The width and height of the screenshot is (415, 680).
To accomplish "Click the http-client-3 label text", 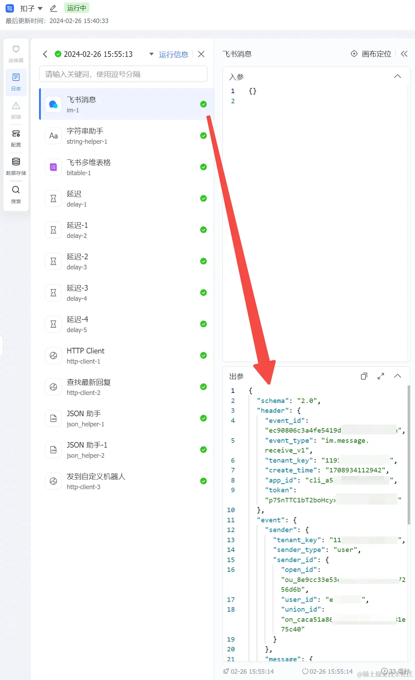I will (x=83, y=487).
